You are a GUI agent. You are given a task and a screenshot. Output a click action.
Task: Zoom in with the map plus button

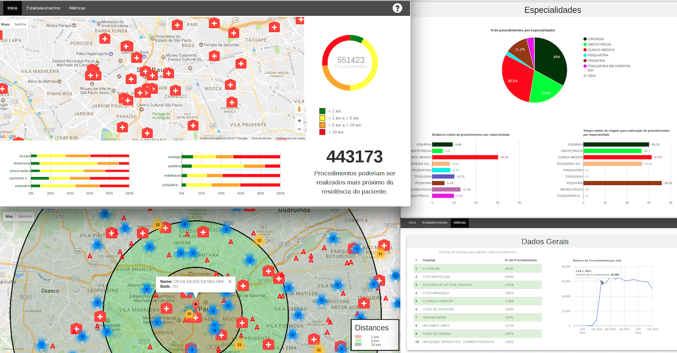[x=299, y=121]
